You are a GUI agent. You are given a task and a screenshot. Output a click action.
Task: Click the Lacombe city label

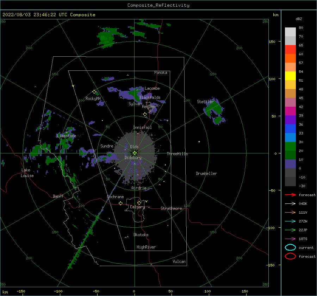click(152, 88)
